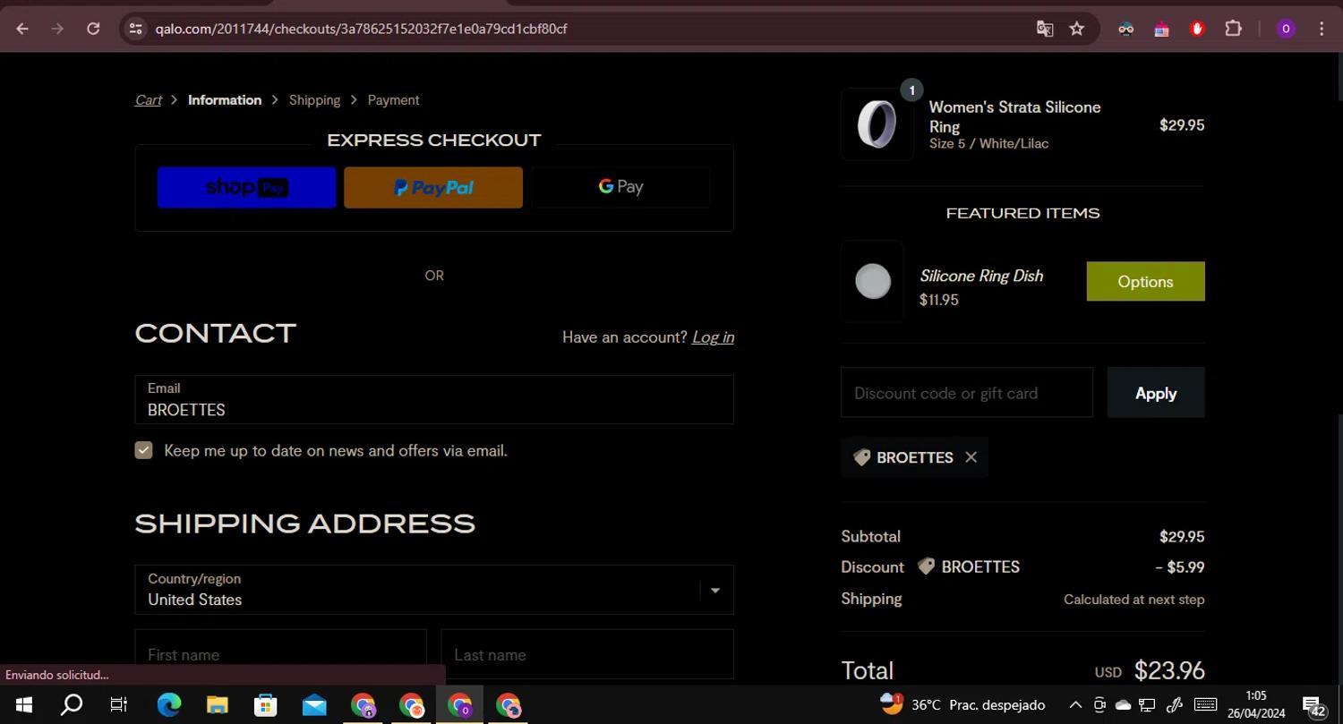
Task: Click the Log in link
Action: coord(713,337)
